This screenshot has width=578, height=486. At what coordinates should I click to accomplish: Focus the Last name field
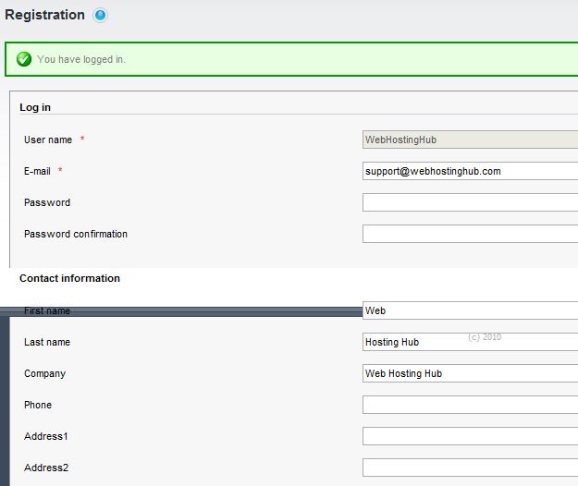[x=470, y=342]
